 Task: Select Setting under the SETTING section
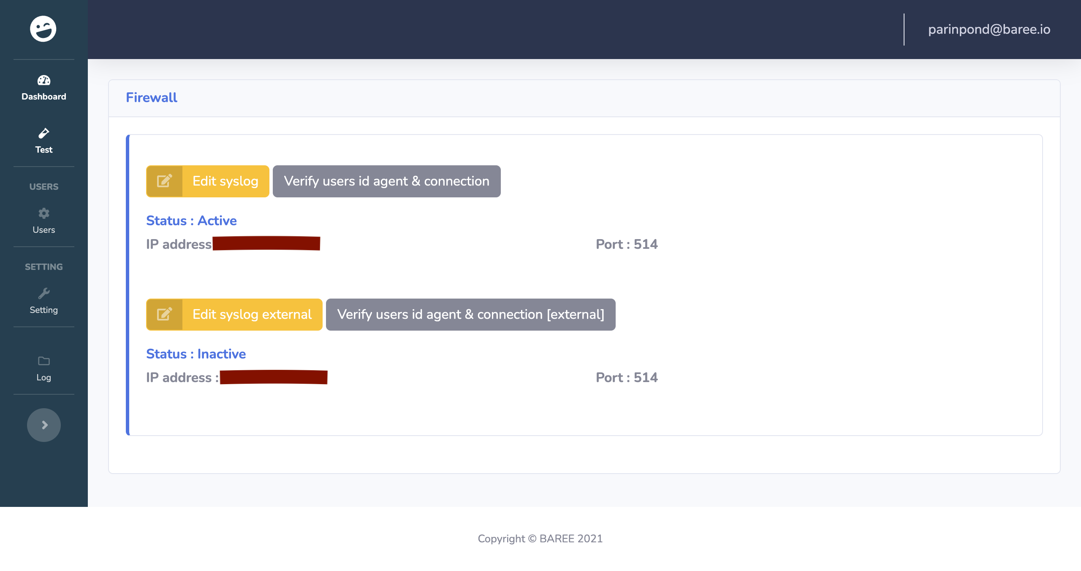click(43, 310)
